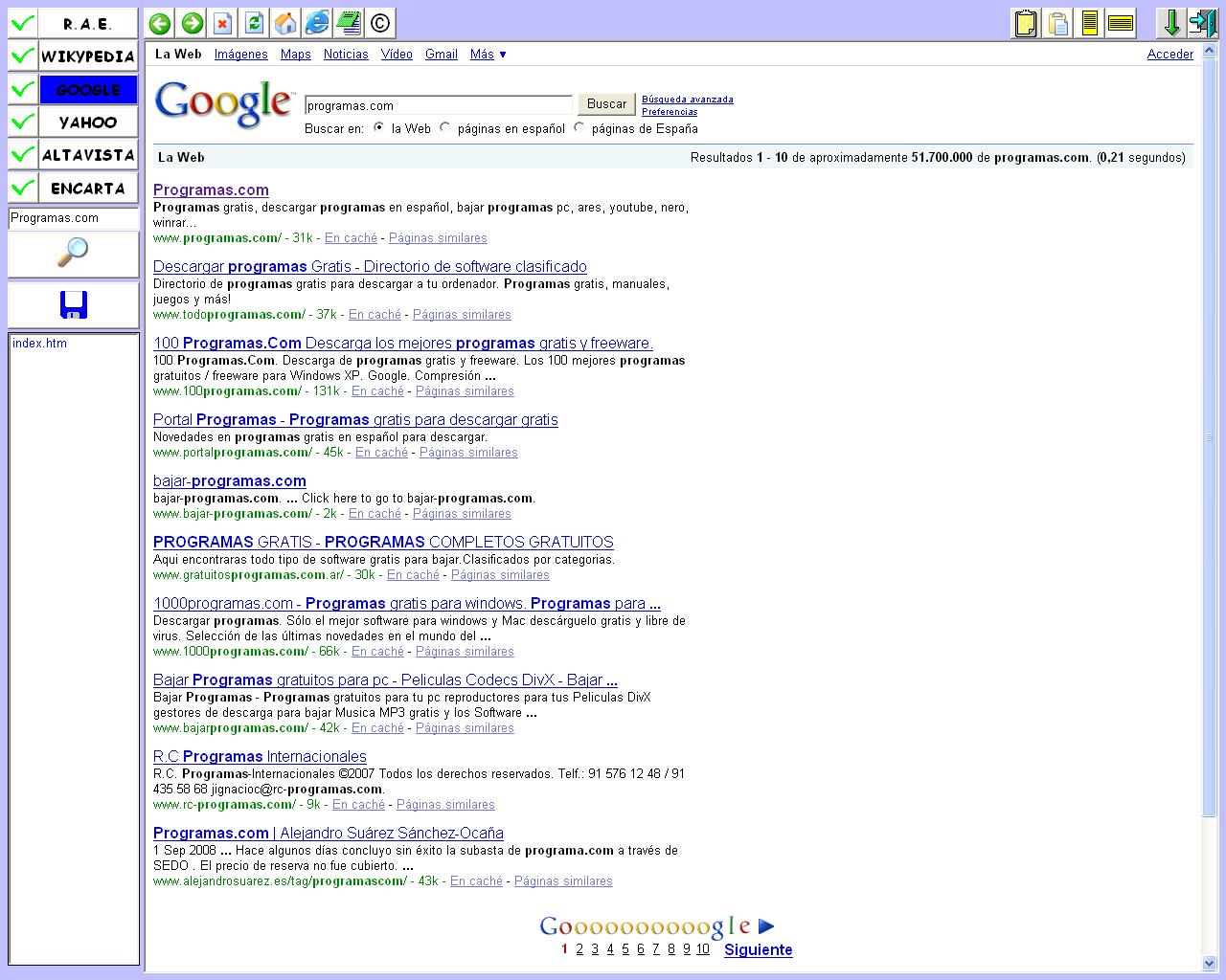Go to results page 10

[703, 949]
